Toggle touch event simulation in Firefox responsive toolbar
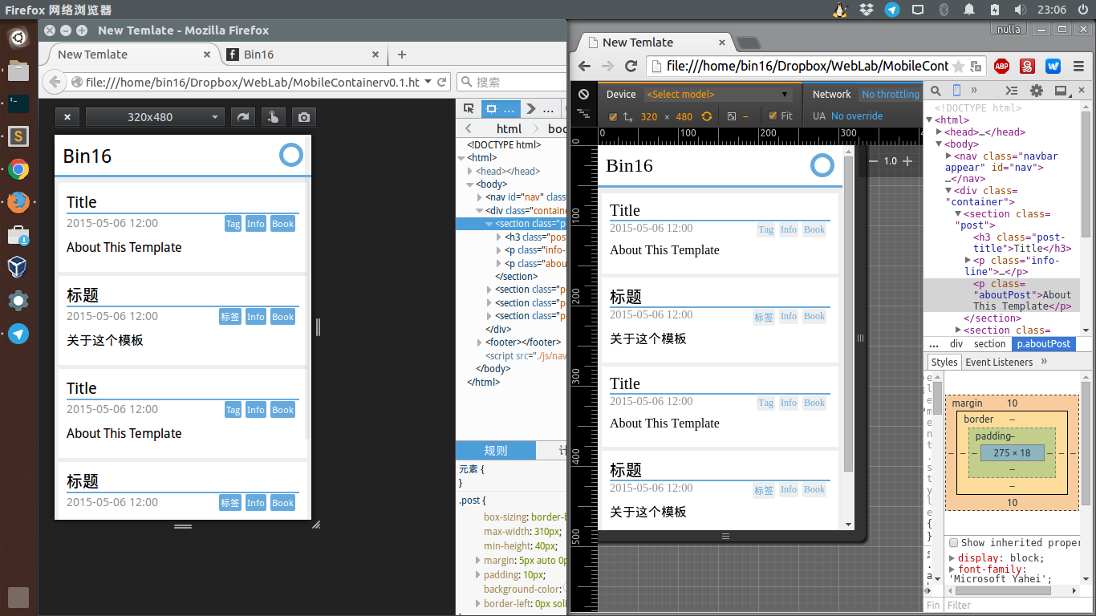Screen dimensions: 1096x616 pos(273,117)
